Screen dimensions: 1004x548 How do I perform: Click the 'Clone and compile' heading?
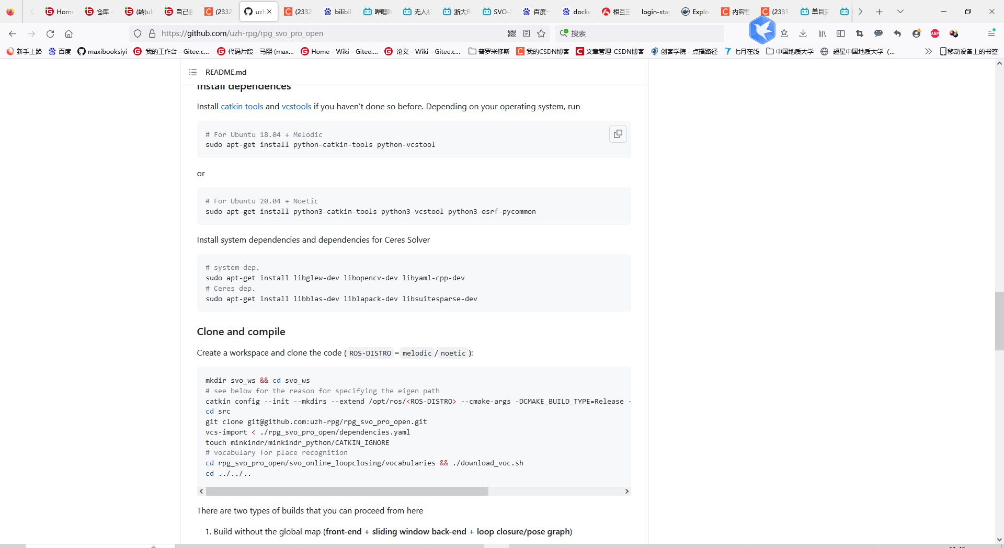click(x=241, y=332)
